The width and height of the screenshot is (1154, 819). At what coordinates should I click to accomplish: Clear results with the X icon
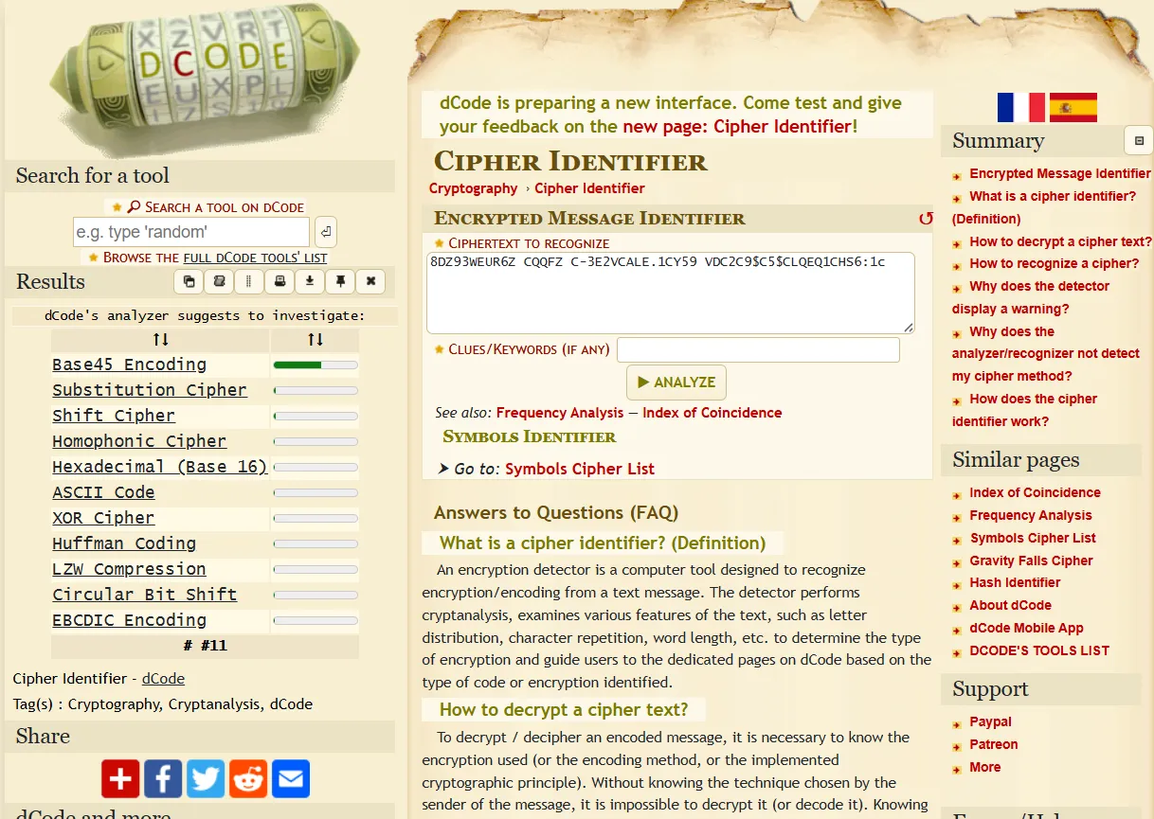(x=370, y=281)
